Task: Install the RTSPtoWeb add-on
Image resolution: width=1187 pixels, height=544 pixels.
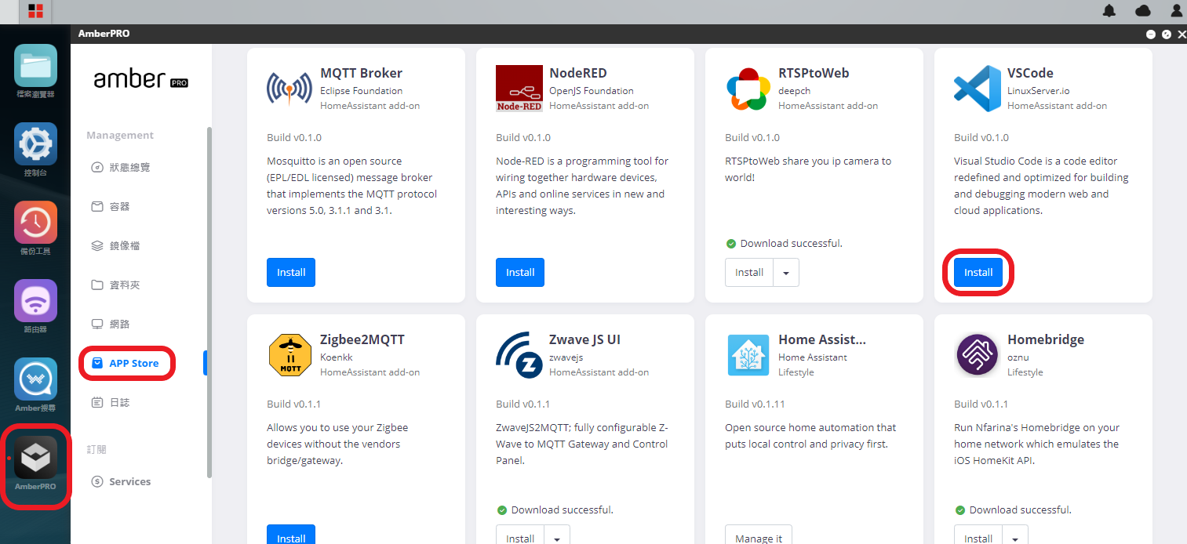Action: pyautogui.click(x=749, y=272)
